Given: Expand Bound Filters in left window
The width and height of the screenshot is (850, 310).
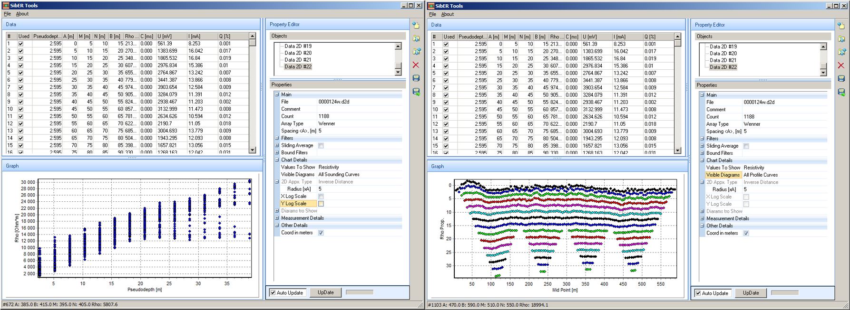Looking at the screenshot, I should pos(277,153).
